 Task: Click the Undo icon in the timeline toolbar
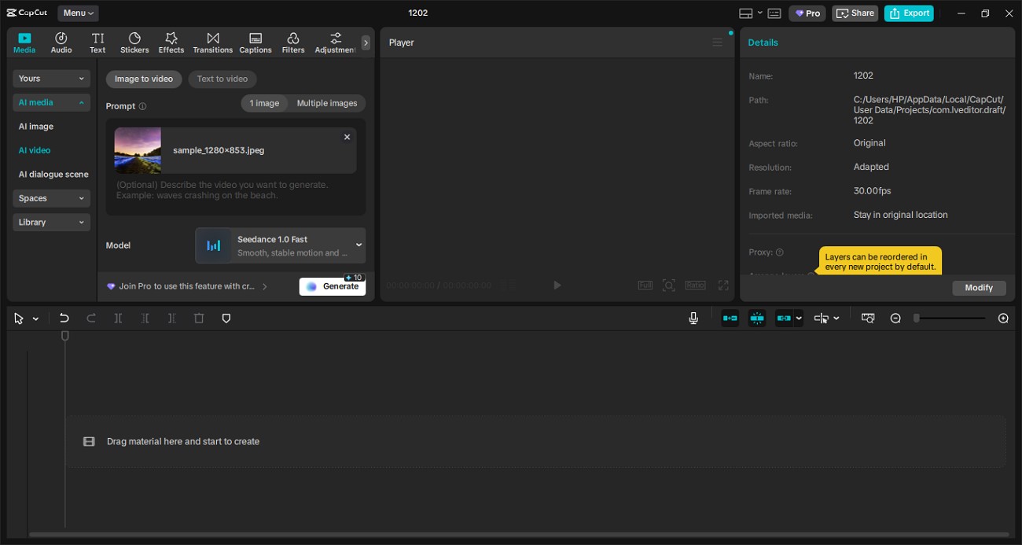click(64, 318)
